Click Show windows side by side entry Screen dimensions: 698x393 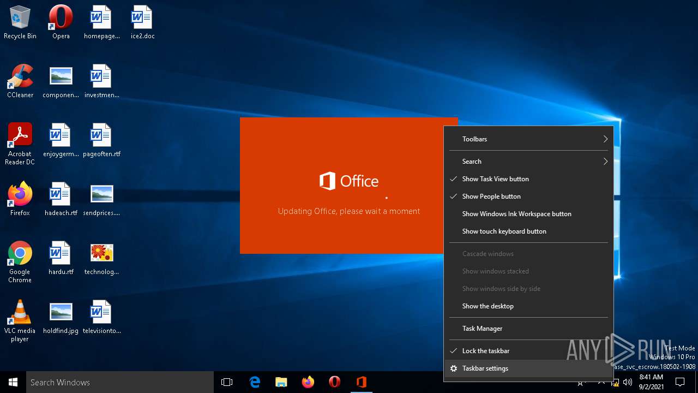(528, 289)
